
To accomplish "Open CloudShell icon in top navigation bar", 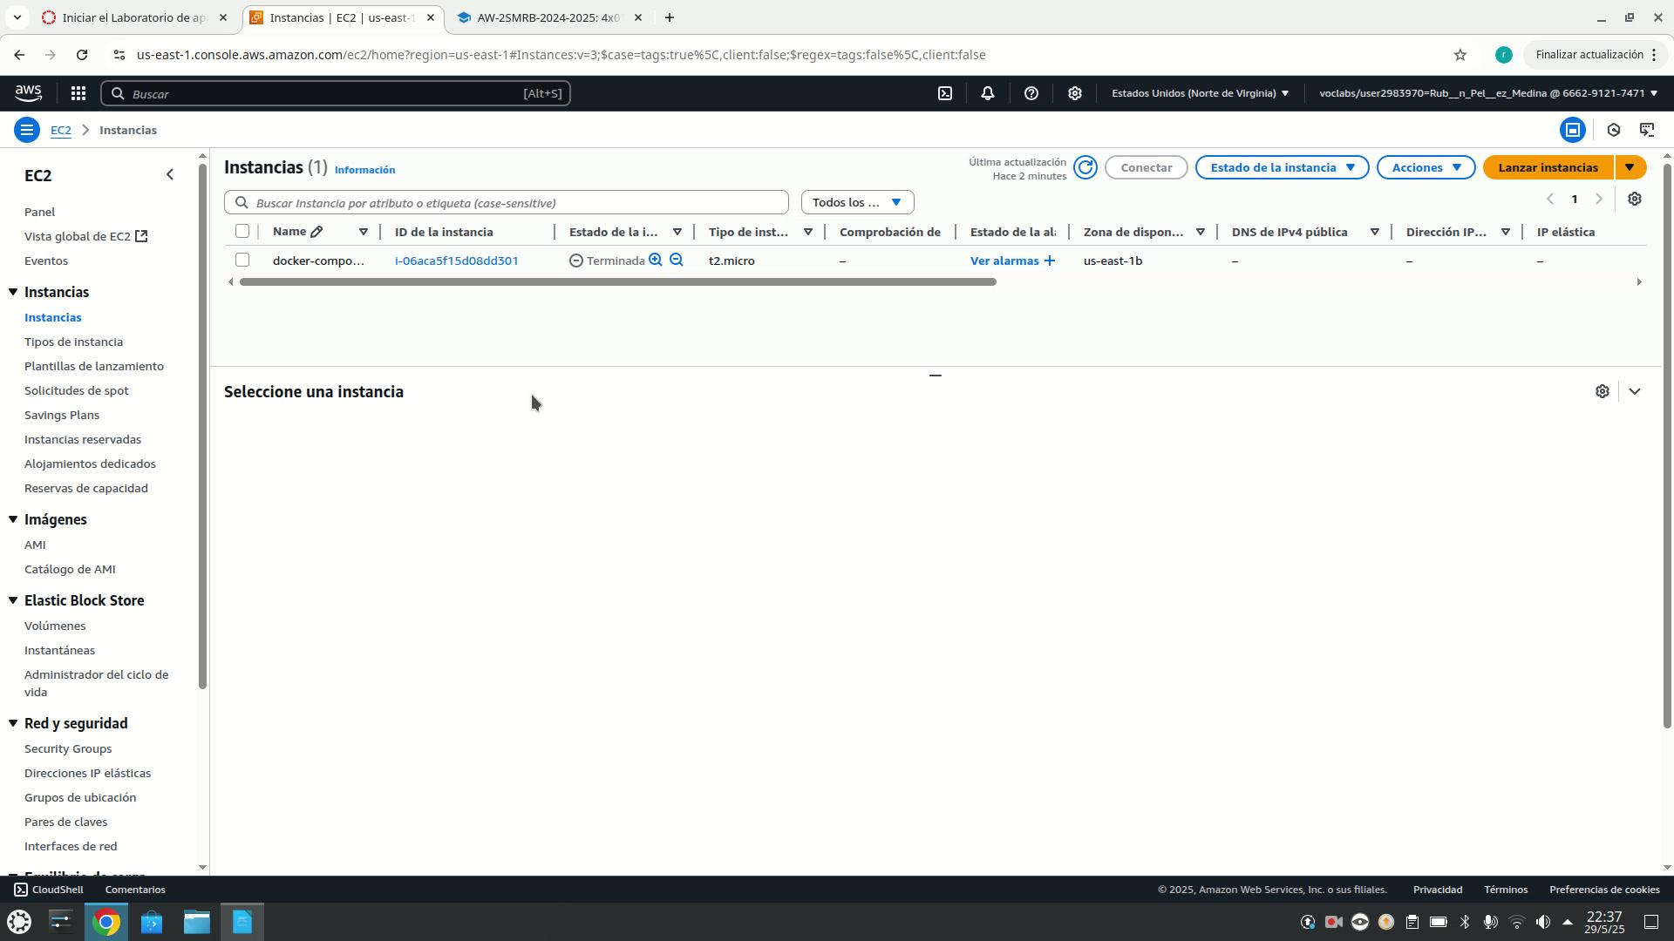I will pyautogui.click(x=945, y=93).
